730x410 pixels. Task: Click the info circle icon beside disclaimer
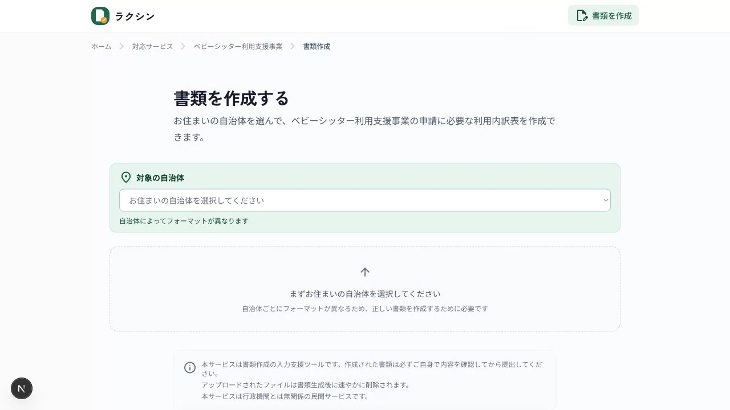(x=190, y=368)
